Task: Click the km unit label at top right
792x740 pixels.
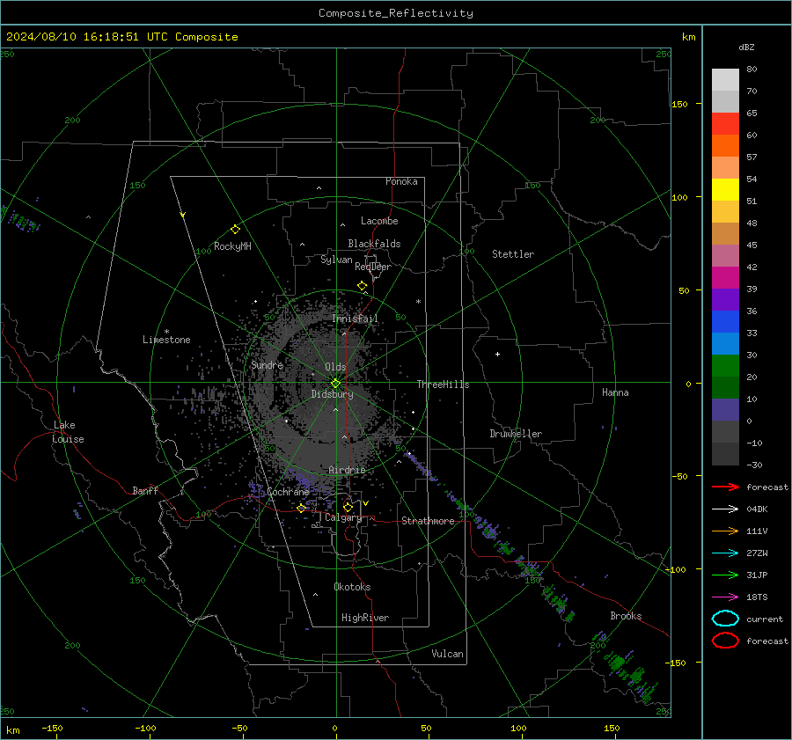Action: (x=688, y=37)
